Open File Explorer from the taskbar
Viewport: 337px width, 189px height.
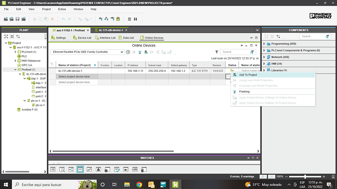(x=127, y=185)
